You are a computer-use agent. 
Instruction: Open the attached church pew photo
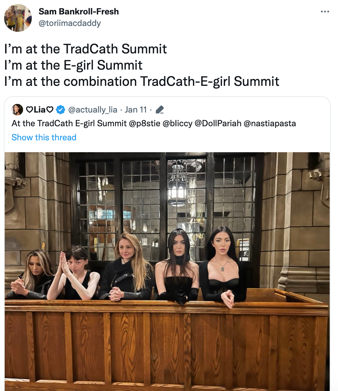[168, 271]
